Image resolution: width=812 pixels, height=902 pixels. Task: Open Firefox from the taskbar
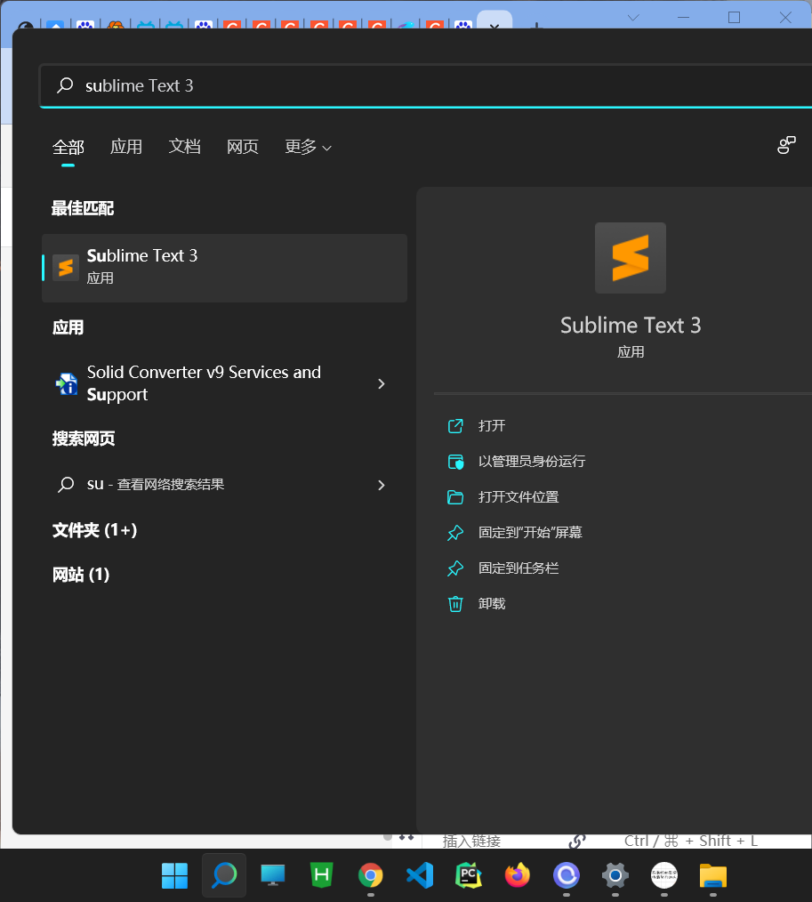pos(518,875)
